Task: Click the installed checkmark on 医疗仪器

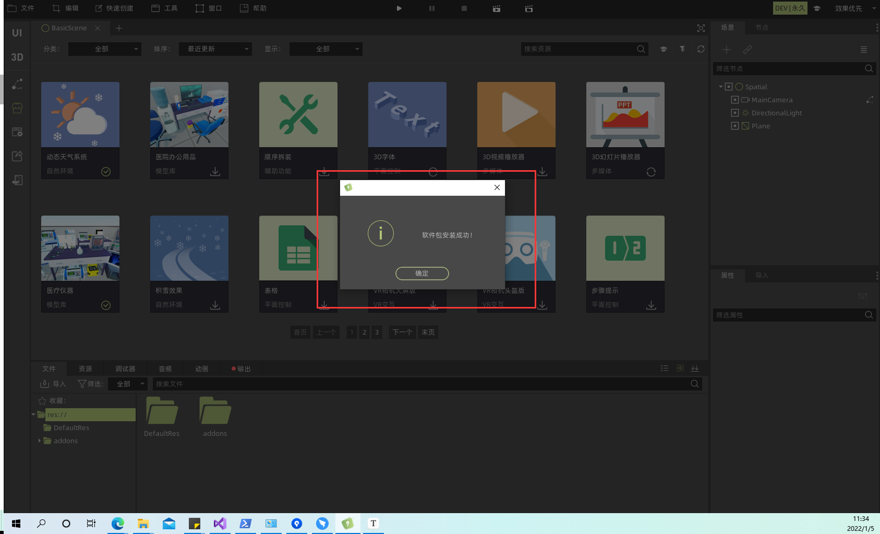Action: coord(106,305)
